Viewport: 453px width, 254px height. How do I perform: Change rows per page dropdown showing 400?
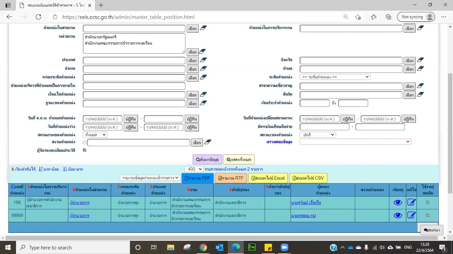click(x=194, y=169)
